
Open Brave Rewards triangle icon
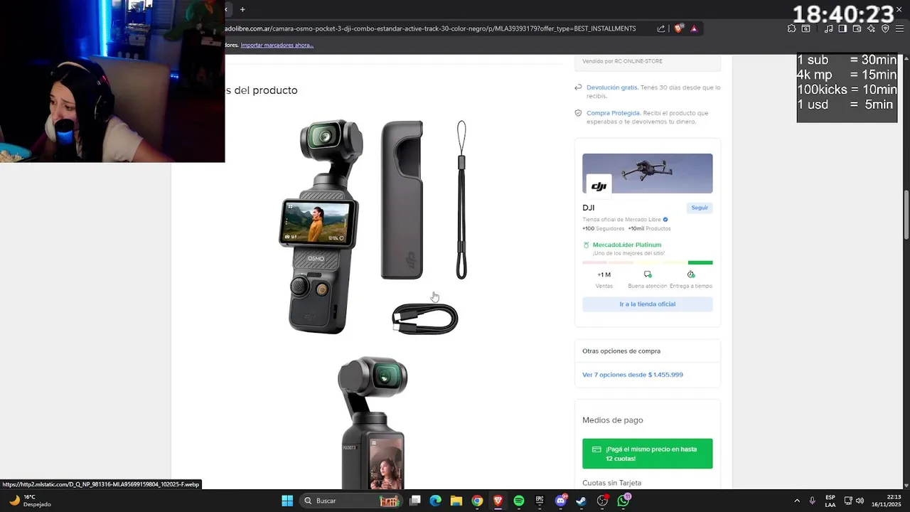pos(694,28)
